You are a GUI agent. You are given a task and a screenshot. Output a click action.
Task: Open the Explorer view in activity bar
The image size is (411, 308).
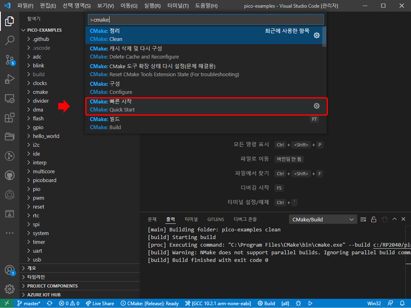click(x=9, y=21)
